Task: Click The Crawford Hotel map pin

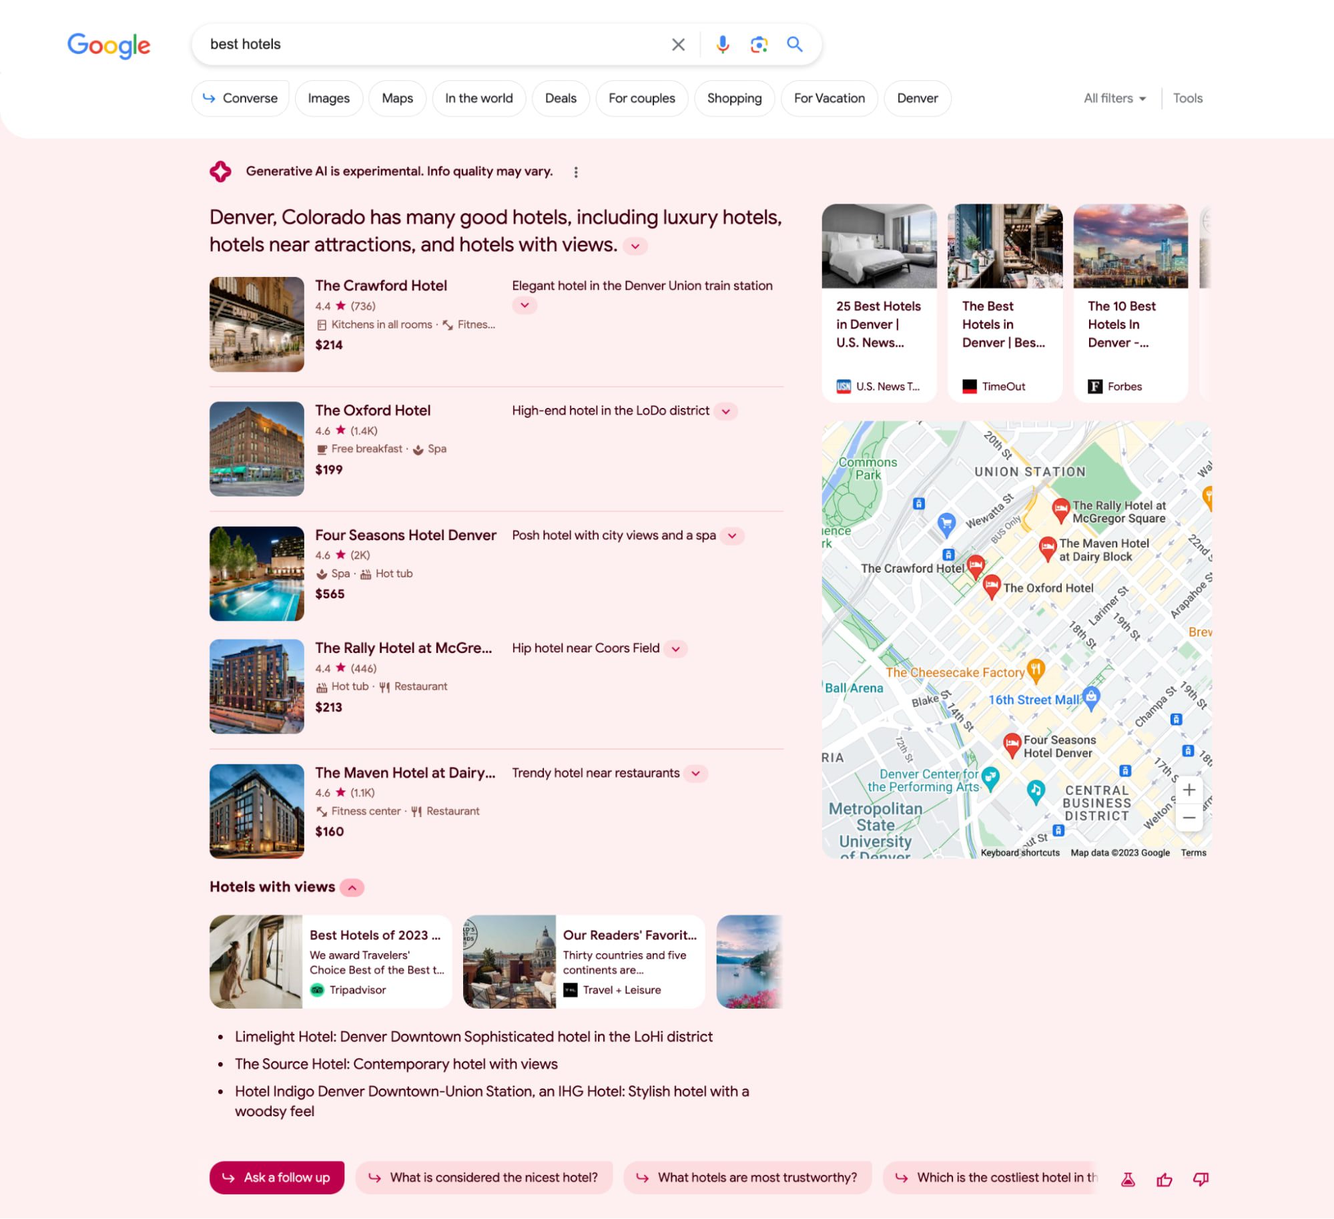Action: (976, 566)
